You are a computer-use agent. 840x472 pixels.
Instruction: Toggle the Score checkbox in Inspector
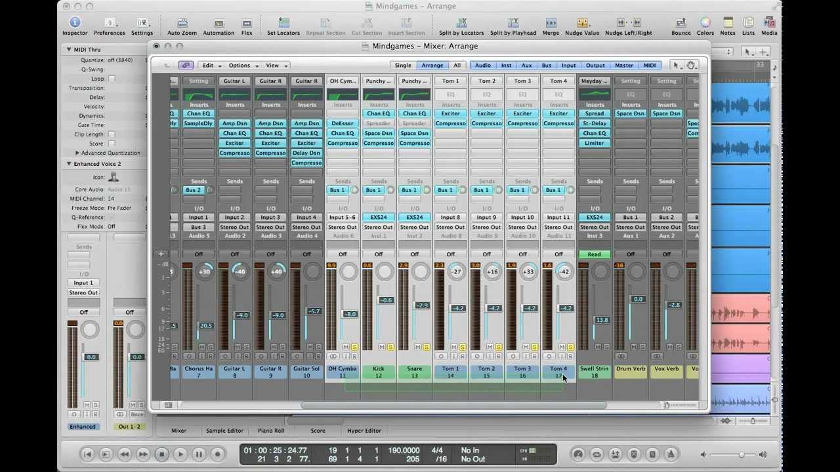tap(112, 144)
